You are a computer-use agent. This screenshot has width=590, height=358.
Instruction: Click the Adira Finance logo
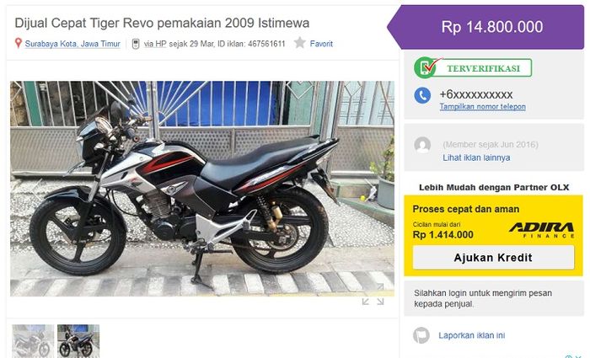542,230
